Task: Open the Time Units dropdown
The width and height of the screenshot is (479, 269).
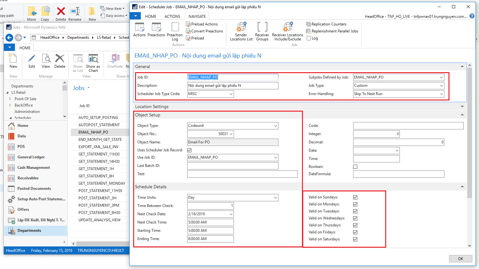Action: point(275,197)
